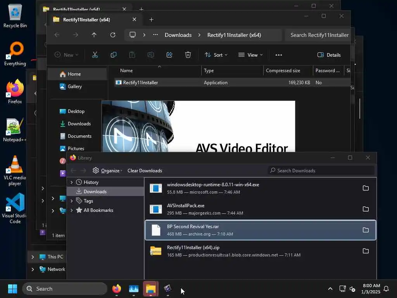397x298 pixels.
Task: Click Paste icon in Explorer toolbar
Action: [x=132, y=55]
